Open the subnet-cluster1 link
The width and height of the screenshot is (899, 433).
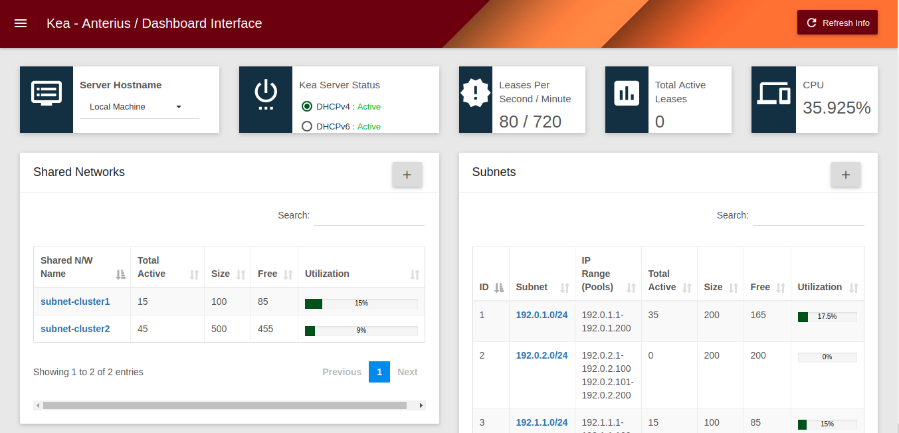coord(75,302)
